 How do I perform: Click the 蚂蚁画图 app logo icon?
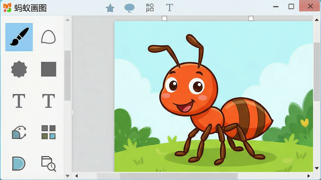(7, 7)
